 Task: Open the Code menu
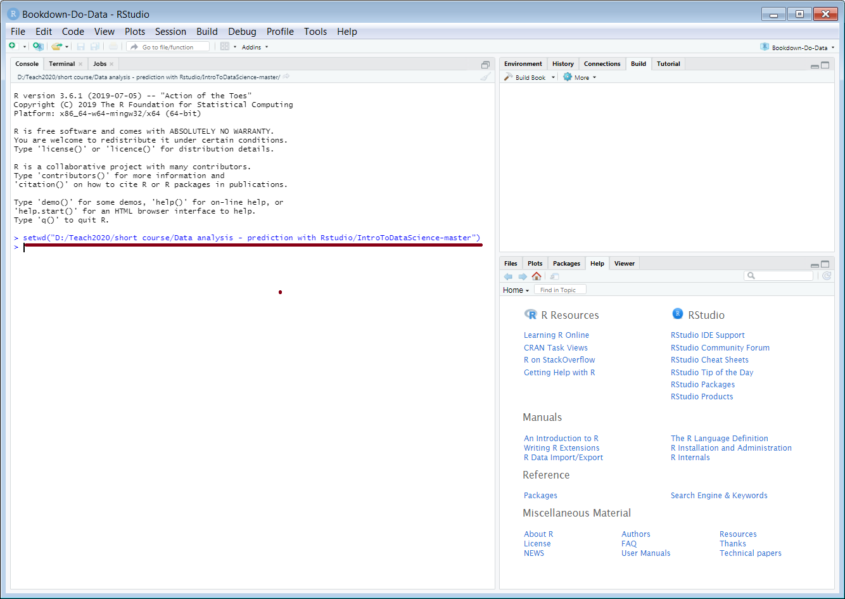(x=73, y=32)
